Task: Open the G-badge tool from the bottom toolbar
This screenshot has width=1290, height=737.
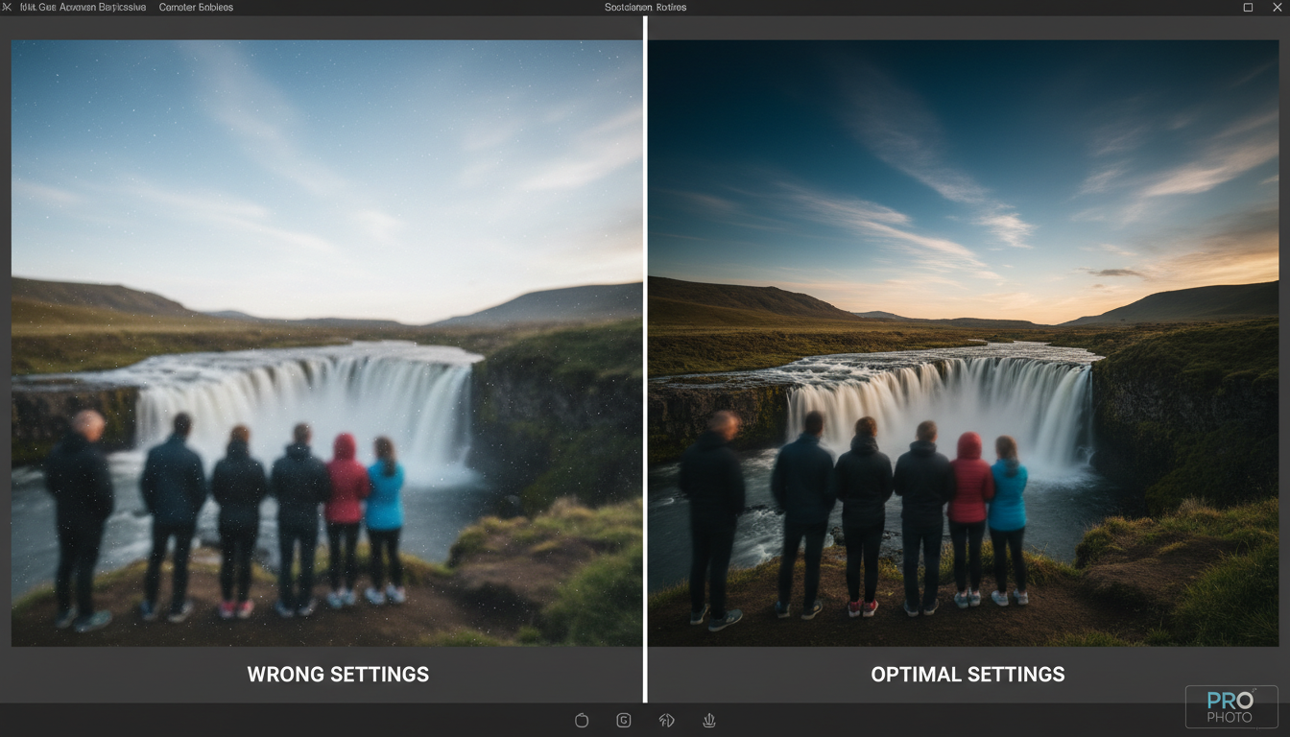Action: (624, 720)
